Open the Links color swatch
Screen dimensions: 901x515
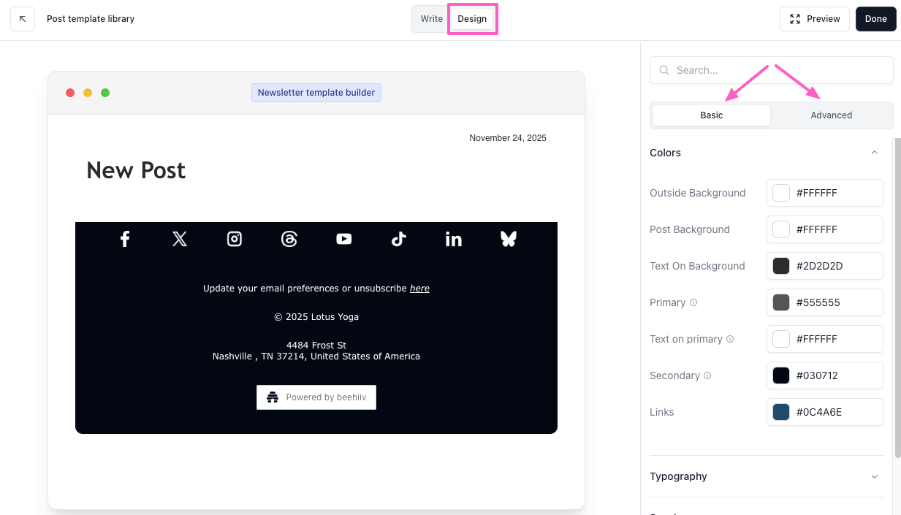coord(781,412)
